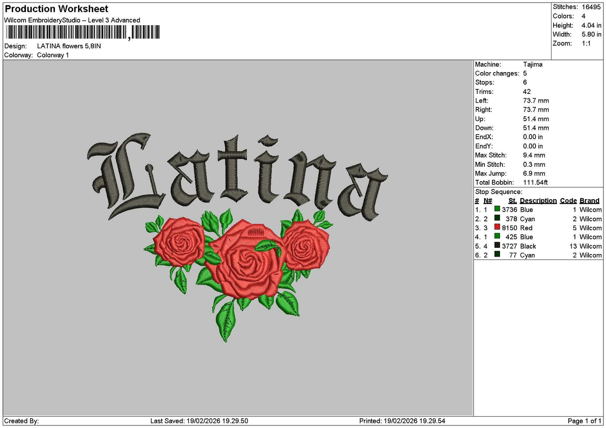The width and height of the screenshot is (606, 428).
Task: Click the black swatch for 3727 Black
Action: (497, 245)
